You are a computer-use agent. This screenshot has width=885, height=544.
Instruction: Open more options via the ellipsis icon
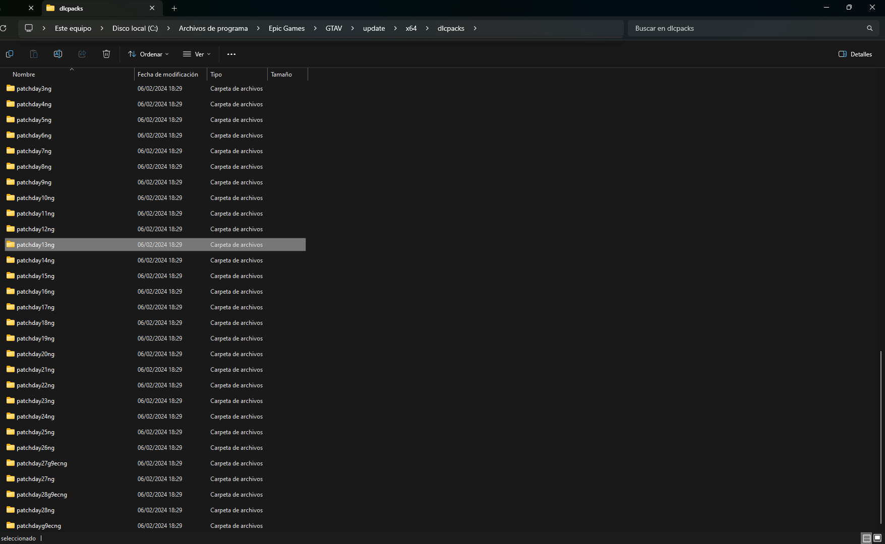231,54
